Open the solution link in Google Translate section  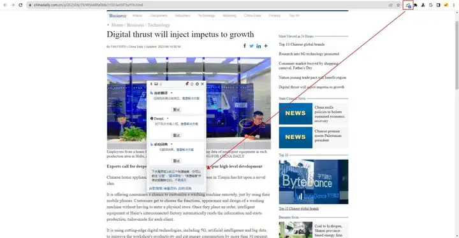click(x=191, y=99)
